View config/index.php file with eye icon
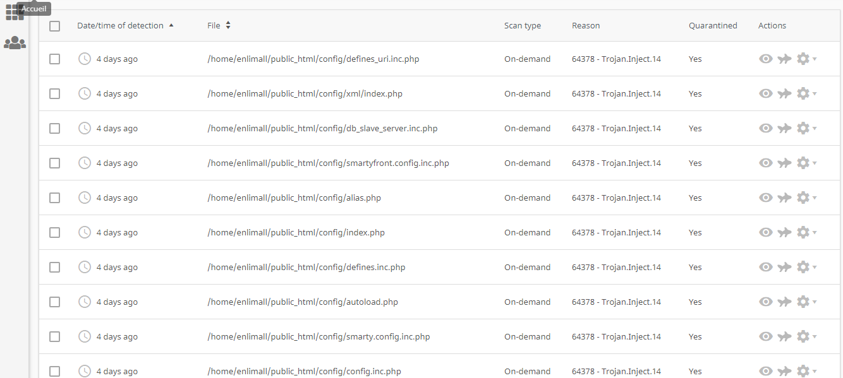Screen dimensions: 843x378 [766, 232]
